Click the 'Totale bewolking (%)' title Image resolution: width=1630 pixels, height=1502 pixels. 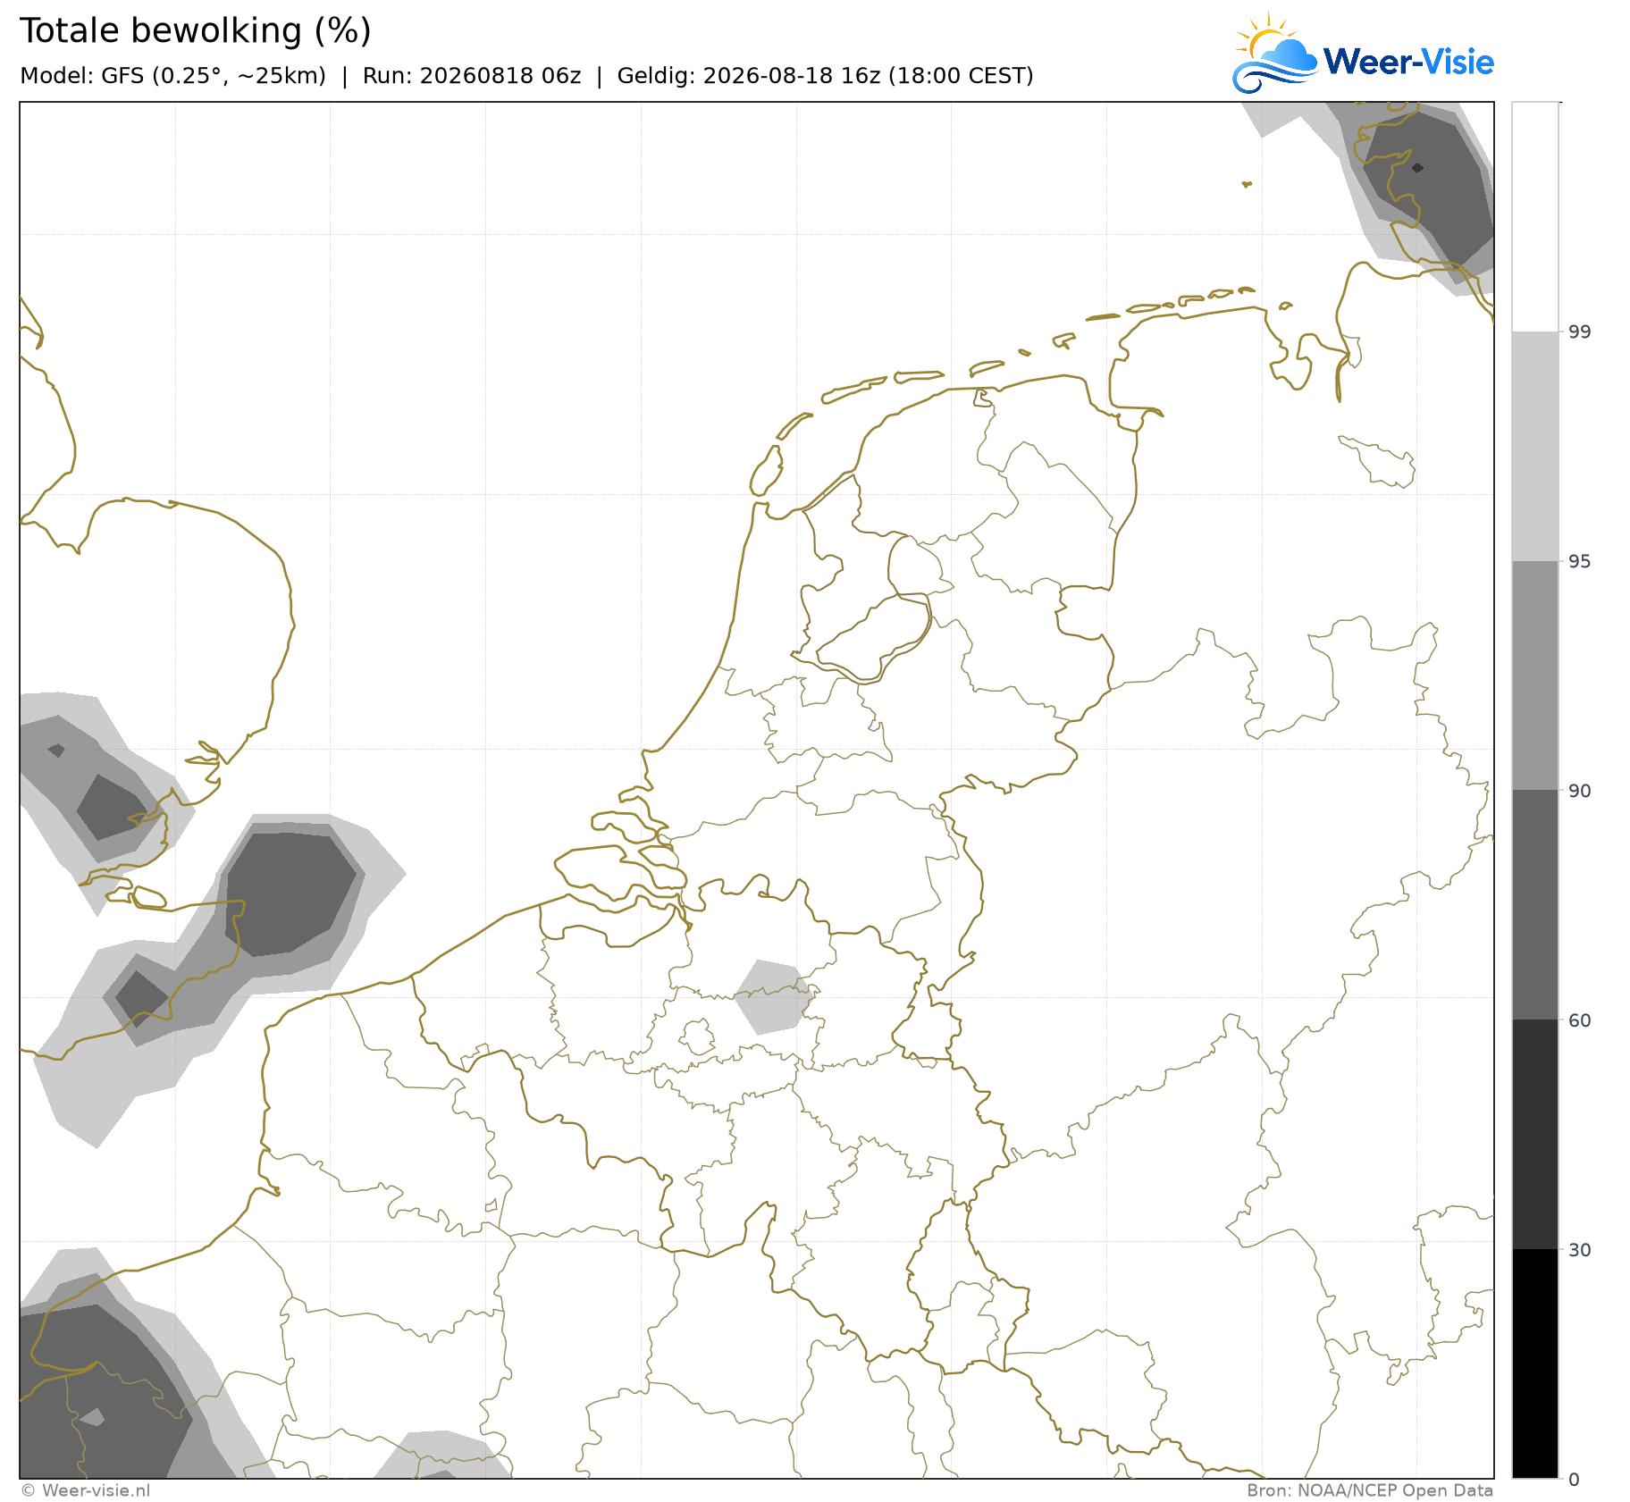[x=195, y=31]
